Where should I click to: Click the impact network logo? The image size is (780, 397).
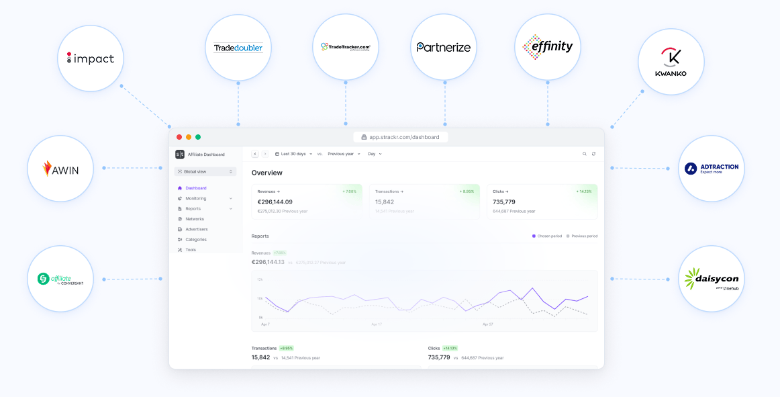click(x=90, y=58)
